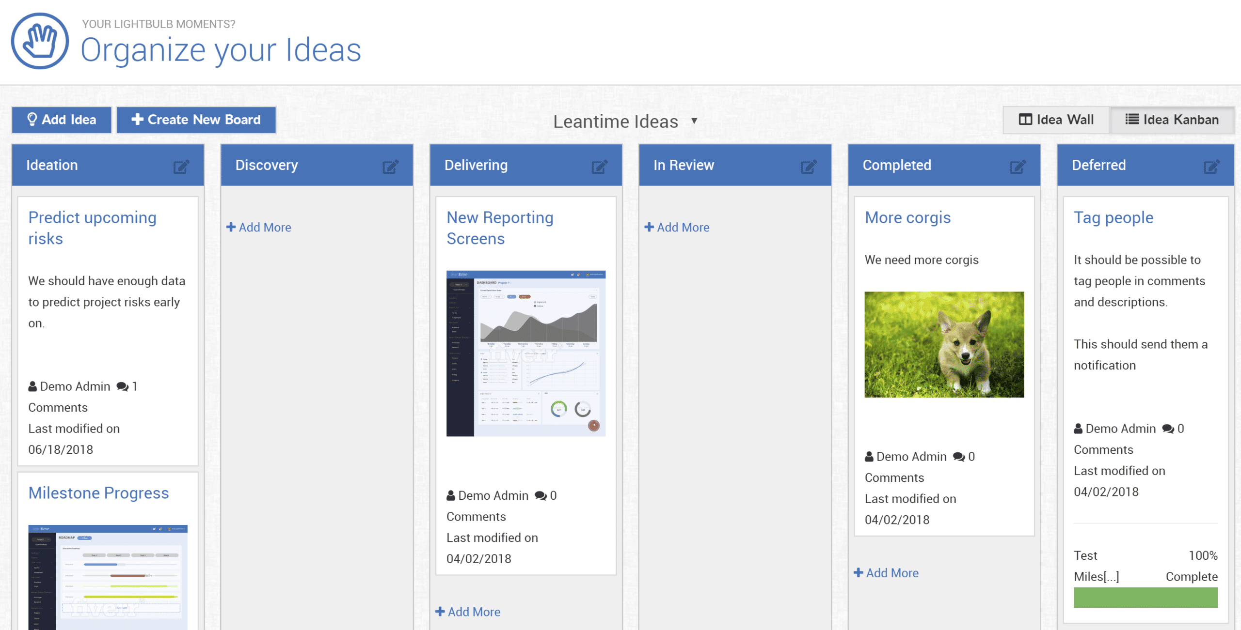
Task: Click the 100% Complete milestone label
Action: 1192,566
